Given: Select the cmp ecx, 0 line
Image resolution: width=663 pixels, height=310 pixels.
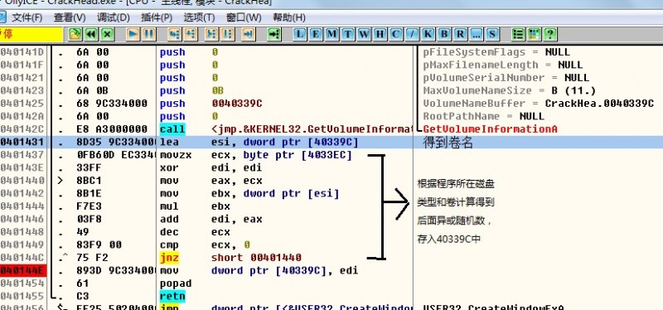Looking at the screenshot, I should pos(205,245).
